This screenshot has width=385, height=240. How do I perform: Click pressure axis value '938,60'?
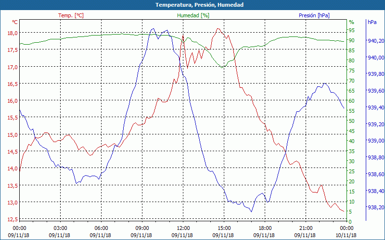376,174
